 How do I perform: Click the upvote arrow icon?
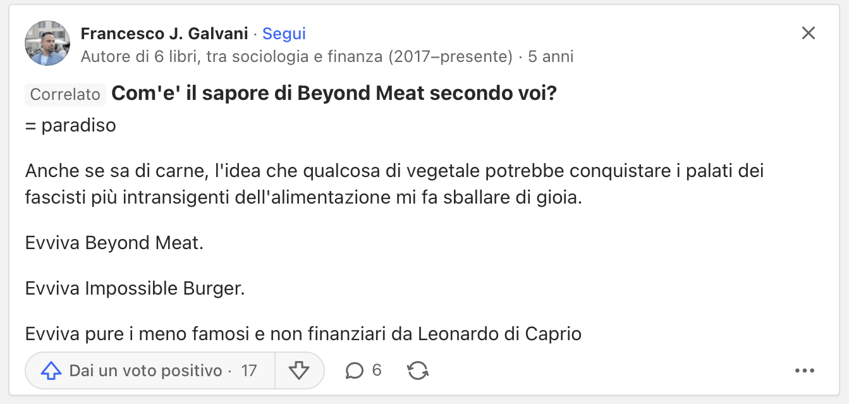click(x=51, y=370)
